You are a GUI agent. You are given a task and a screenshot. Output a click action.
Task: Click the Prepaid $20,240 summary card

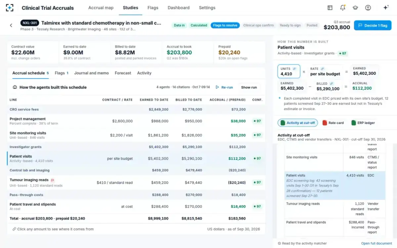[x=240, y=53]
